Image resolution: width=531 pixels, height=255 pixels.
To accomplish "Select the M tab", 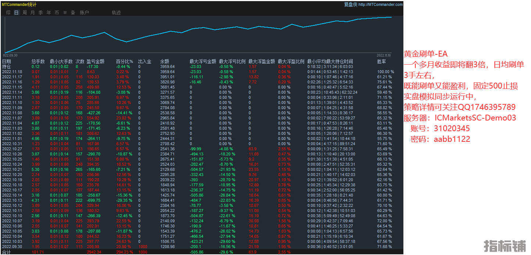I will click(65, 12).
